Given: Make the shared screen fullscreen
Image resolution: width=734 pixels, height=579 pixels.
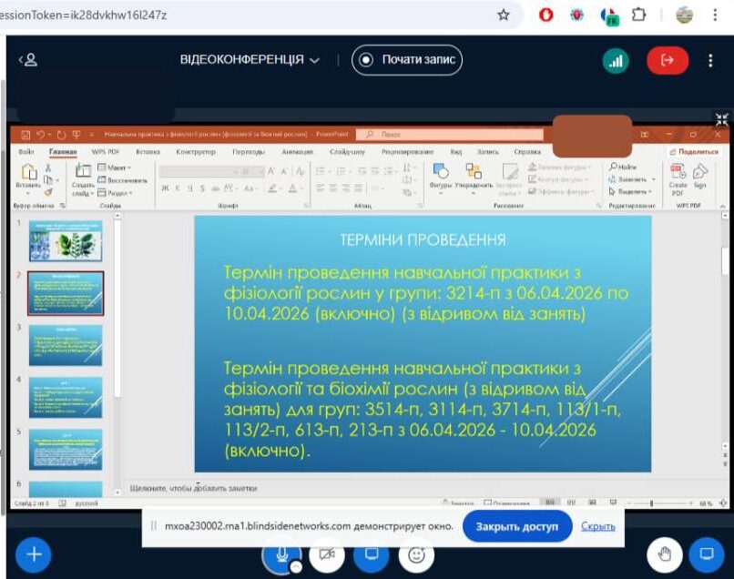Looking at the screenshot, I should click(721, 119).
